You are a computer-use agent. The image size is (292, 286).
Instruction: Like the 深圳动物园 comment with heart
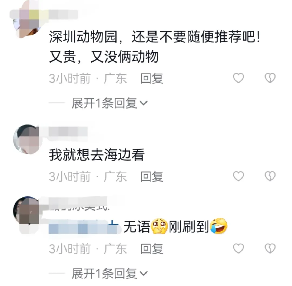[x=238, y=78]
